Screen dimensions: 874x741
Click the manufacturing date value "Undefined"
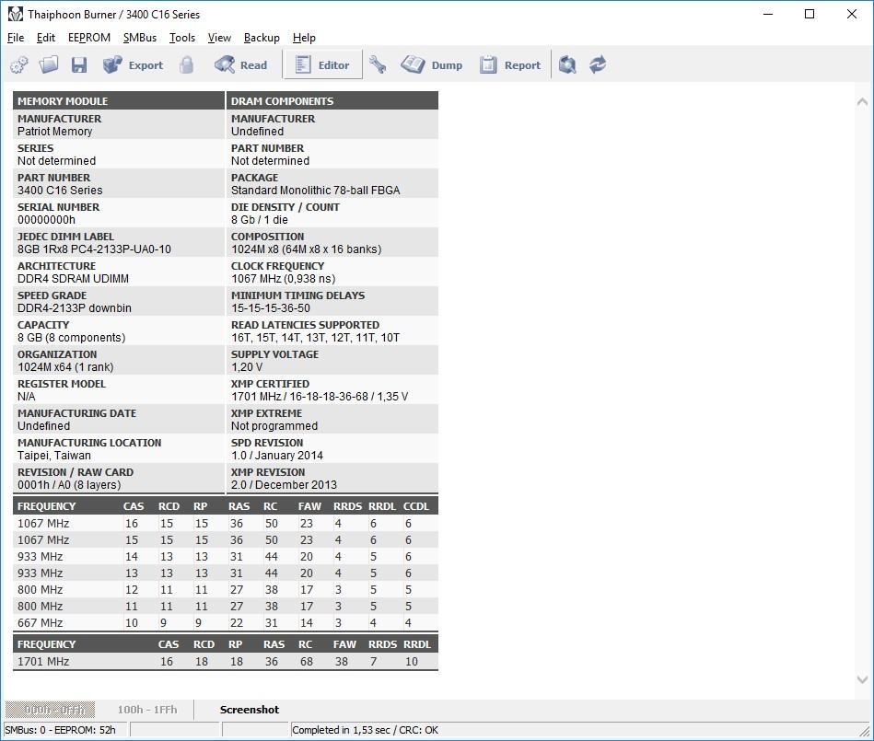[x=43, y=425]
